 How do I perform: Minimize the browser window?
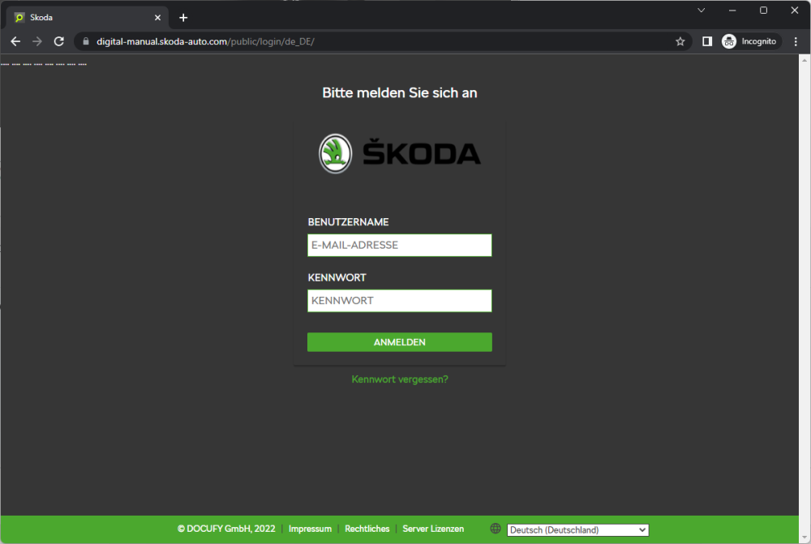[x=732, y=11]
